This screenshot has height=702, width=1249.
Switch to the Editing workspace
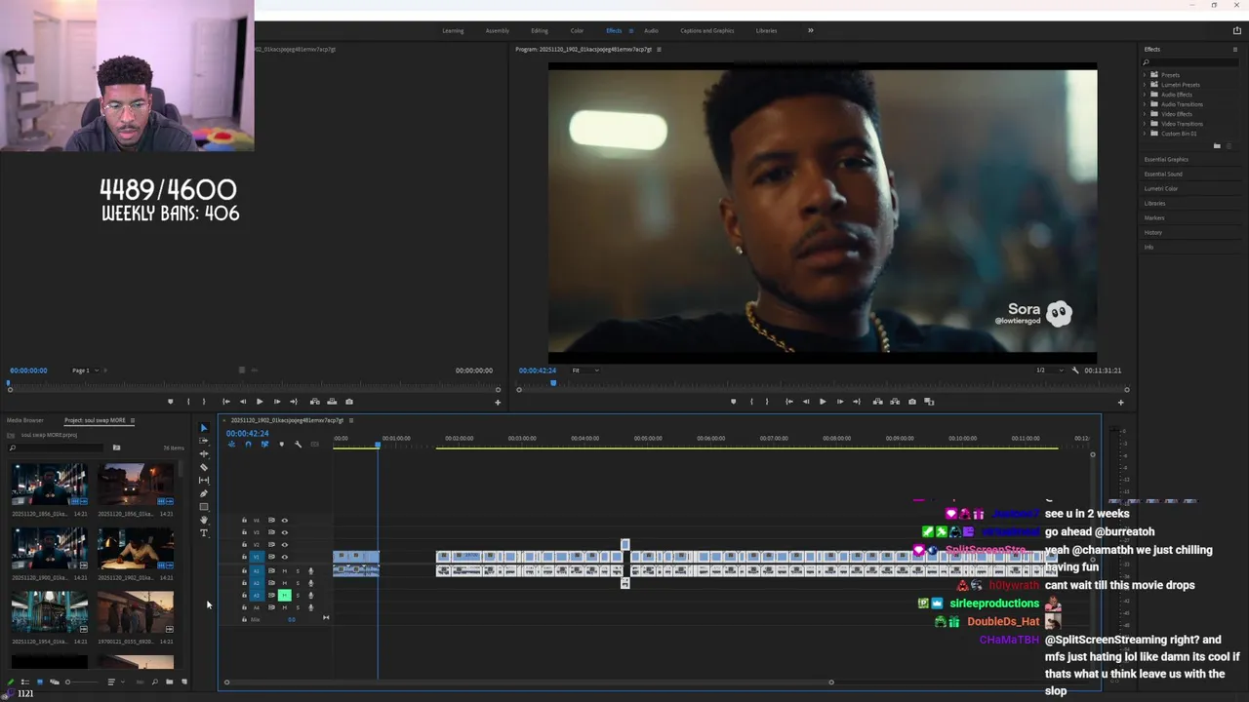540,30
